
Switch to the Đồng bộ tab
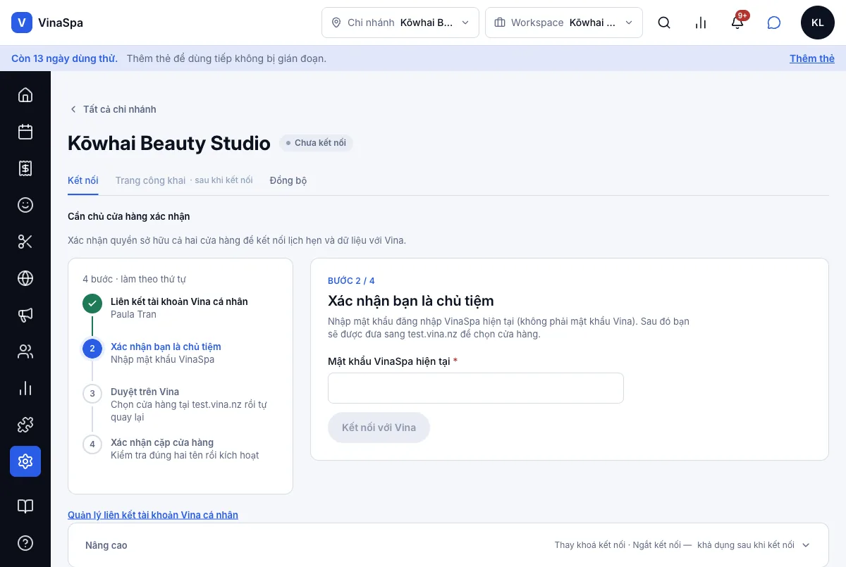click(288, 180)
